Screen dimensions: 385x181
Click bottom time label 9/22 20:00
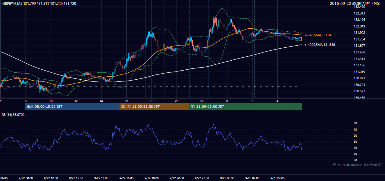pyautogui.click(x=177, y=178)
